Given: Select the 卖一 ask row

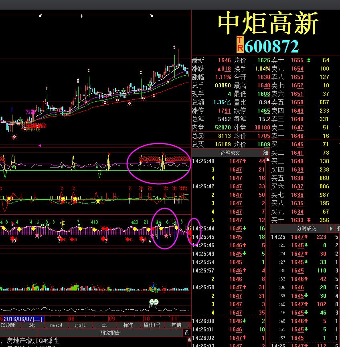Looking at the screenshot, I should point(305,136).
